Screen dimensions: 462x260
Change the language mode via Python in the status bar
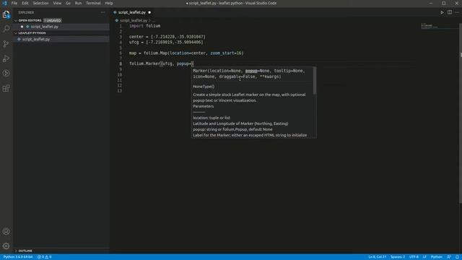436,257
